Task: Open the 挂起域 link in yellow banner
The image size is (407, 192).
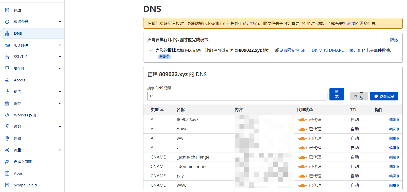Action: tap(349, 23)
